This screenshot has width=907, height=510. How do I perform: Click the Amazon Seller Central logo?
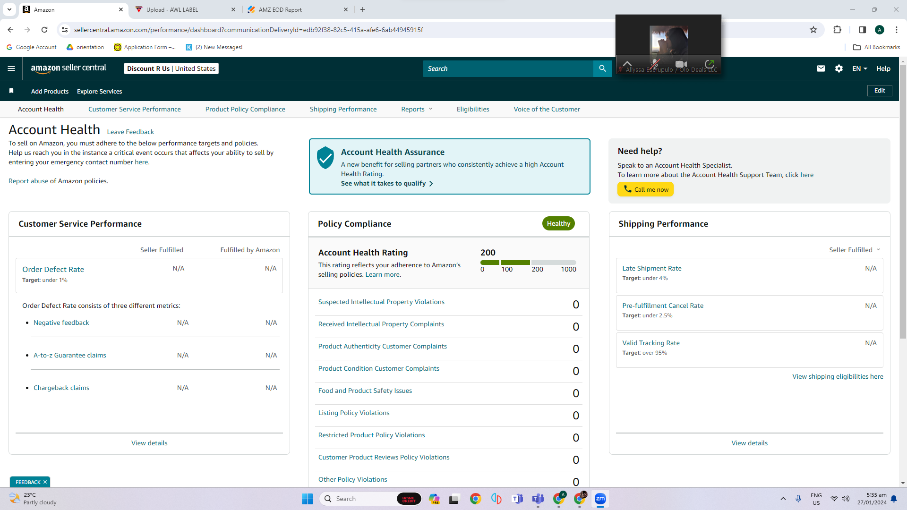[x=68, y=68]
